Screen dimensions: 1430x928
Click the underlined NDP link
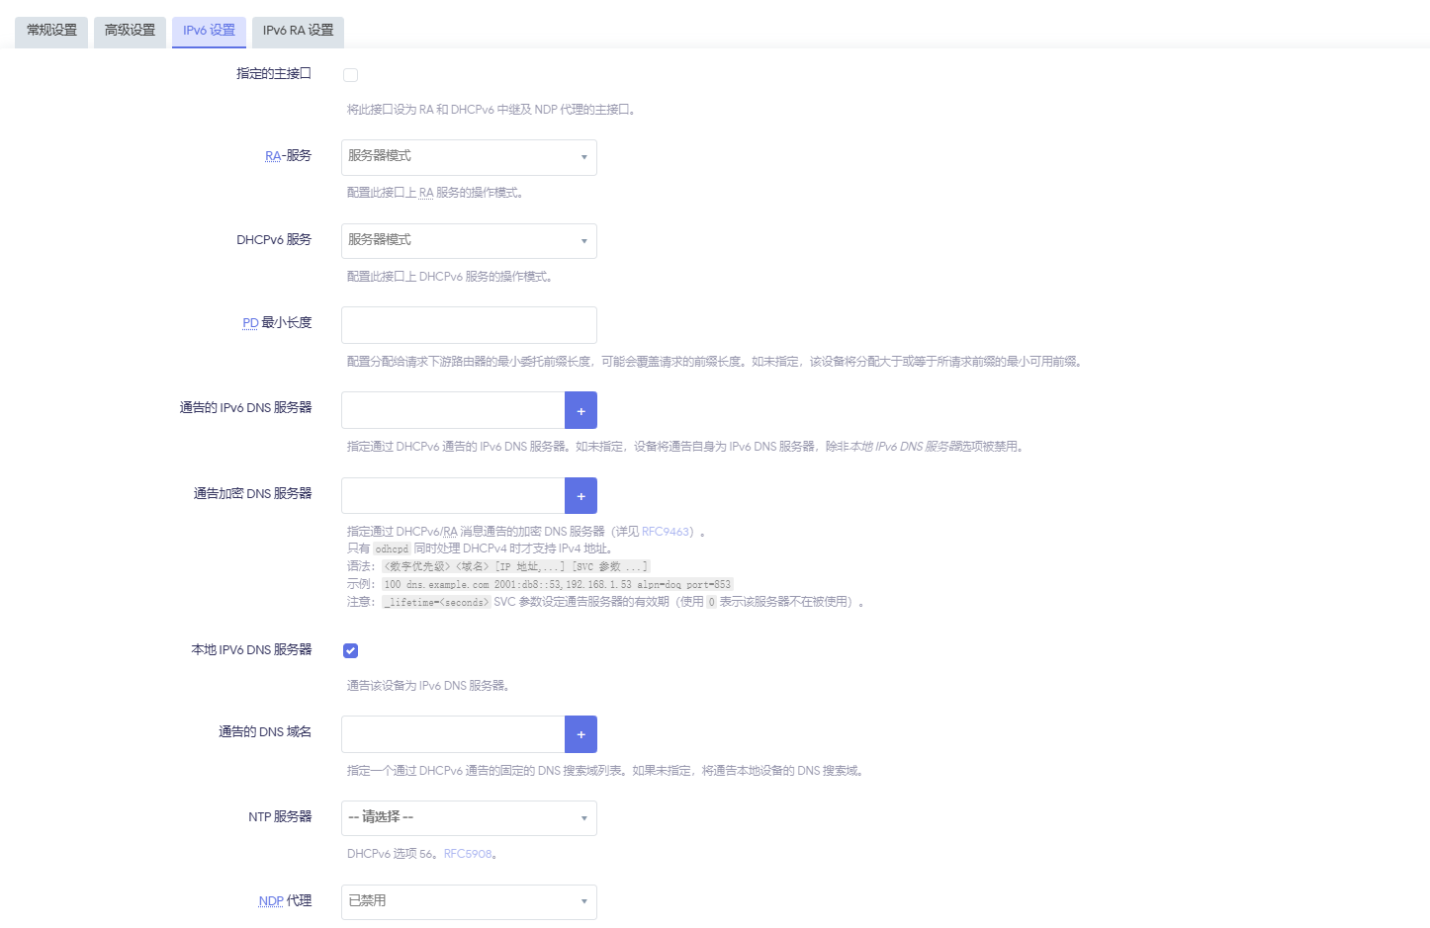pos(270,900)
